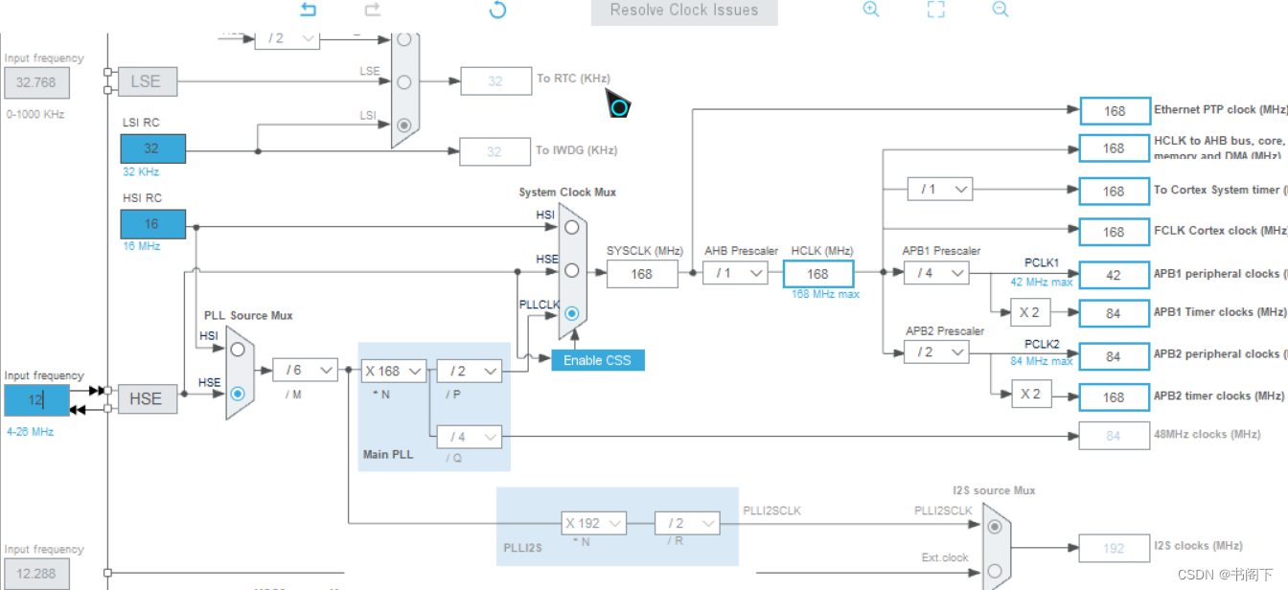1288x590 pixels.
Task: Click the Resolve Clock Issues button
Action: click(x=683, y=11)
